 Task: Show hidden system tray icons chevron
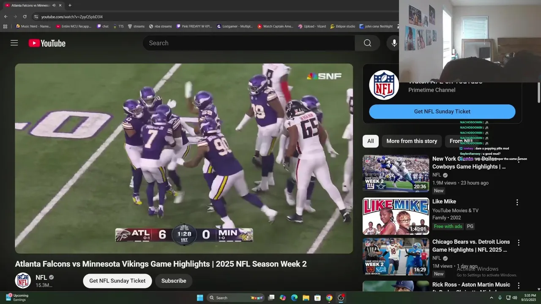491,298
